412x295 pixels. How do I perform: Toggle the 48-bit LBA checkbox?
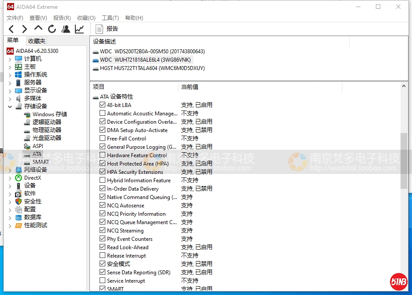(103, 105)
